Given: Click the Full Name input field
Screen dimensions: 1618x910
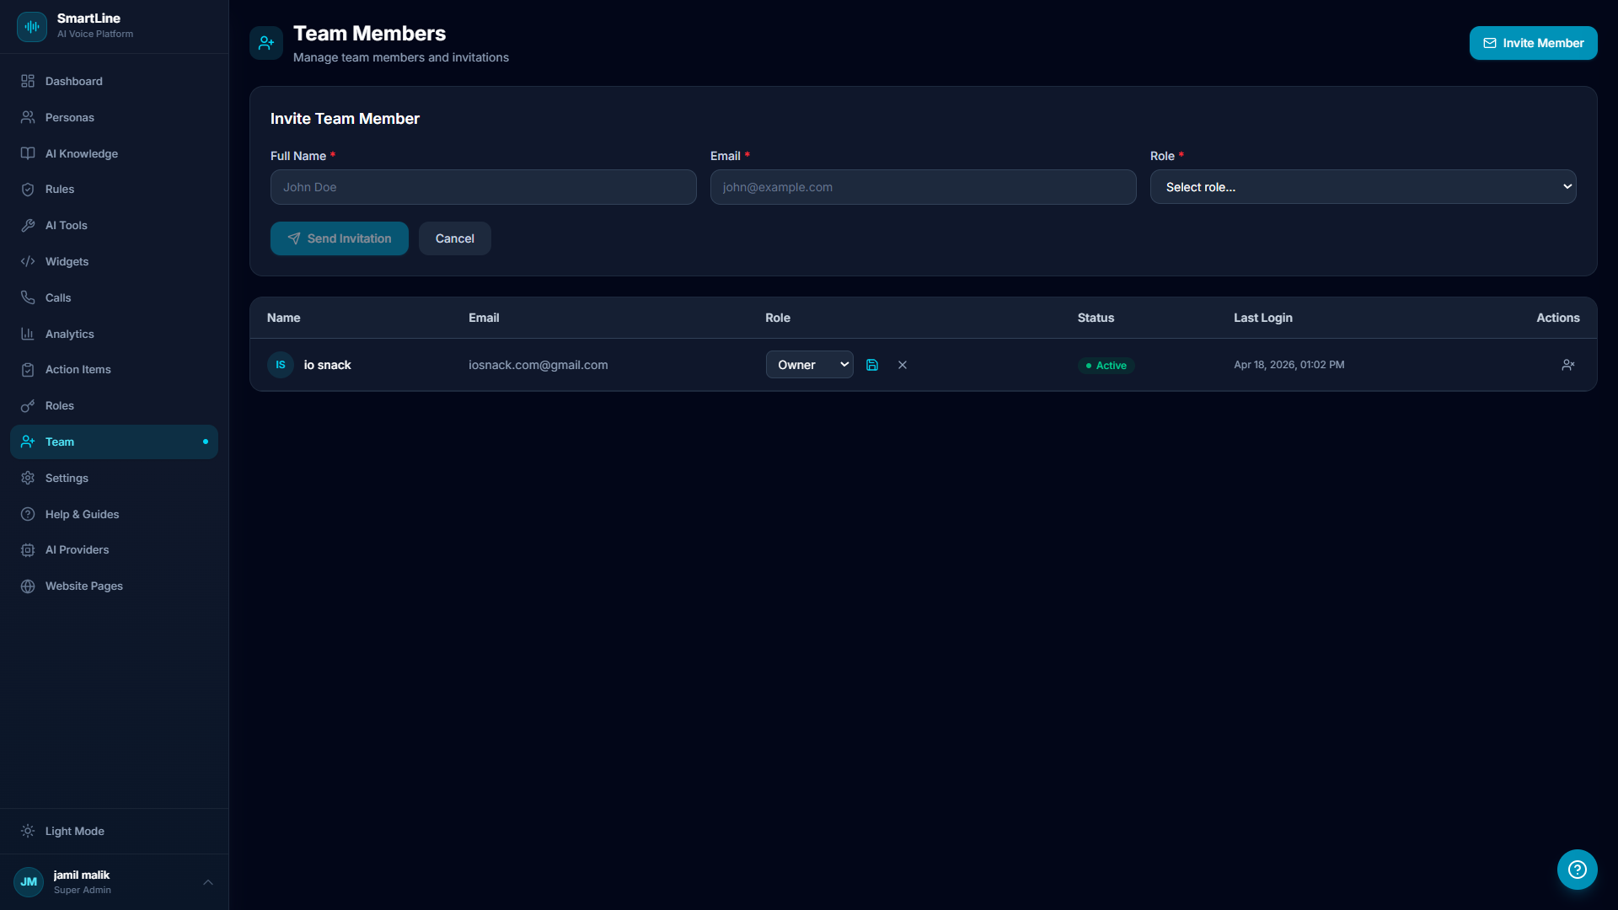Looking at the screenshot, I should [x=483, y=186].
